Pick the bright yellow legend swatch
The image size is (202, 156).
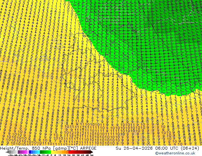pos(52,152)
